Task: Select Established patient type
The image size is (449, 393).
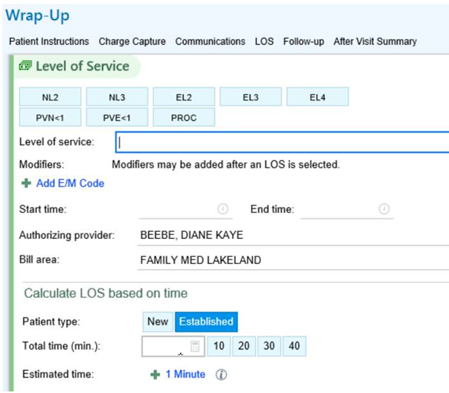Action: click(206, 321)
